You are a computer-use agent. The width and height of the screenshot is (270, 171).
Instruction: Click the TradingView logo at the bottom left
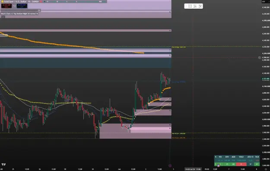pos(3,165)
